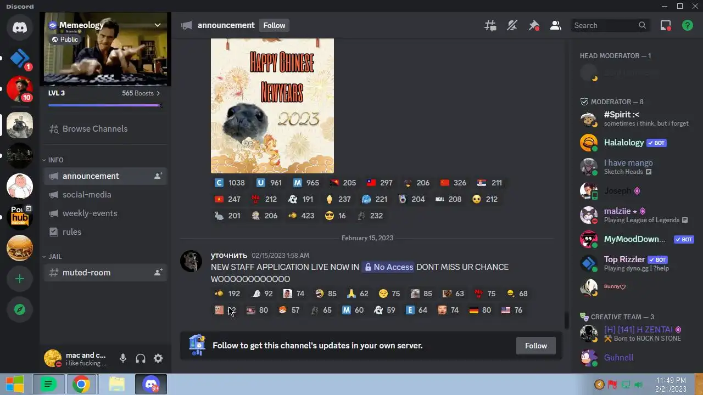The image size is (703, 395).
Task: Click in the Search field
Action: pyautogui.click(x=610, y=25)
